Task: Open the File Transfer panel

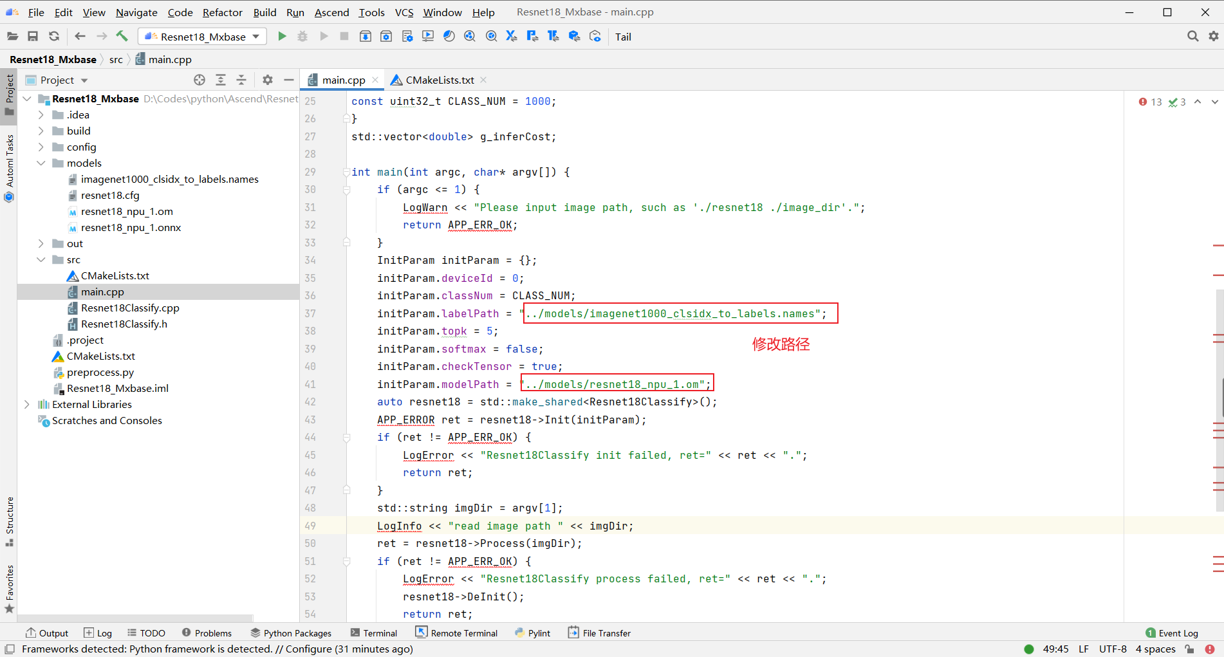Action: 599,633
